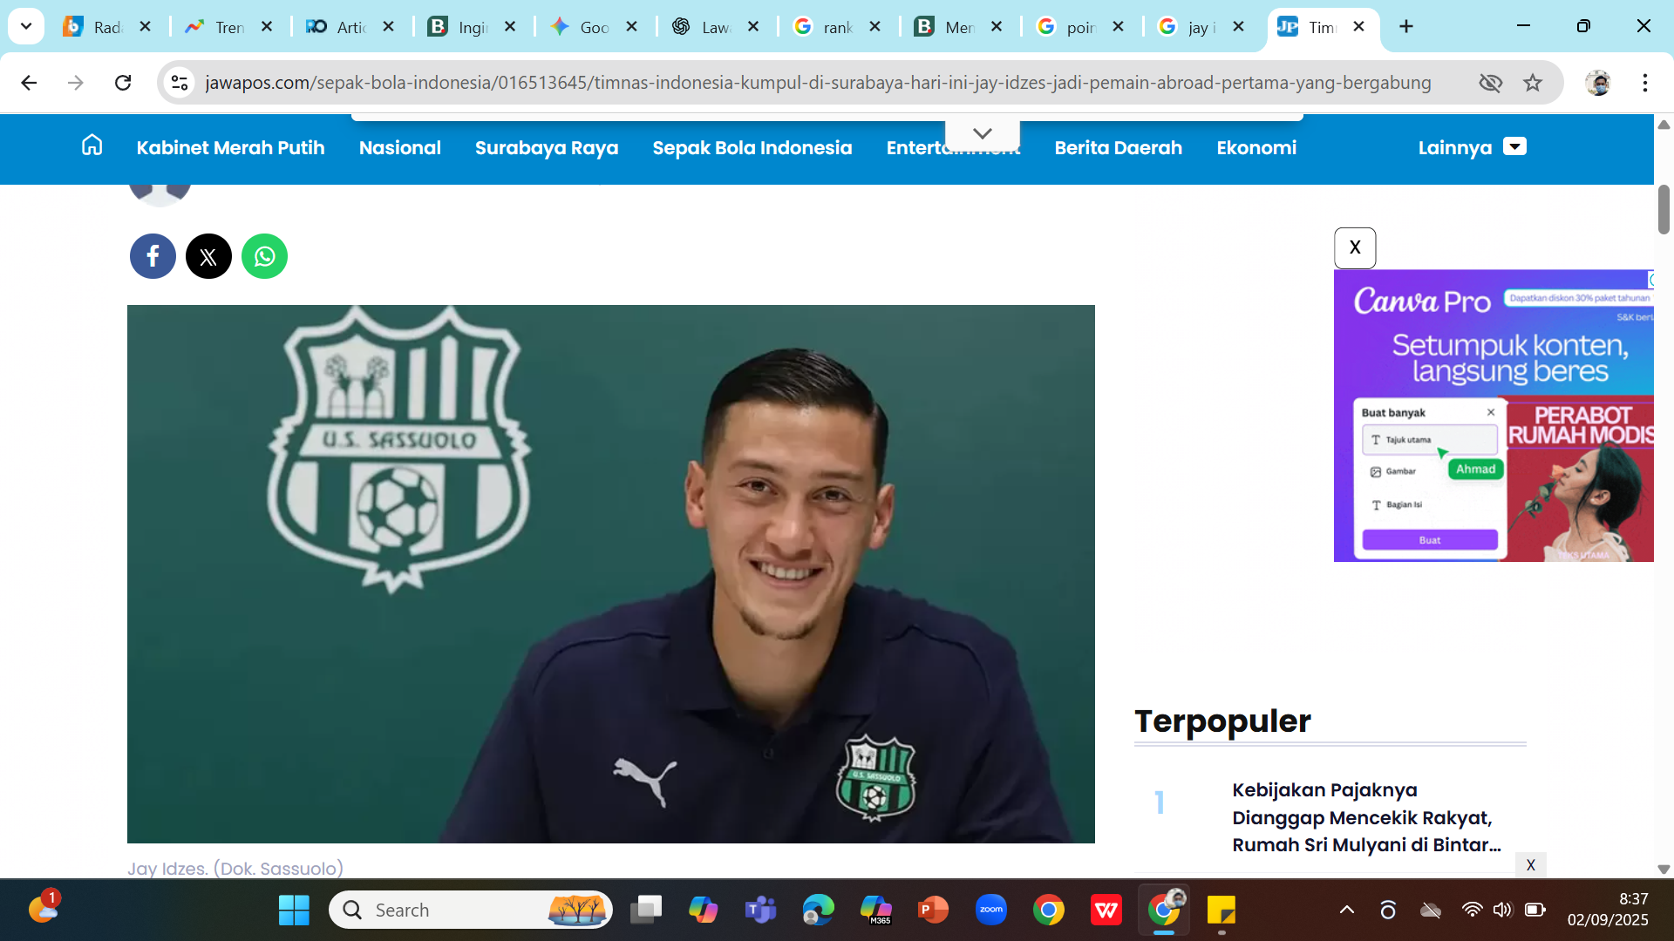
Task: Open the volume control icon
Action: click(x=1502, y=910)
